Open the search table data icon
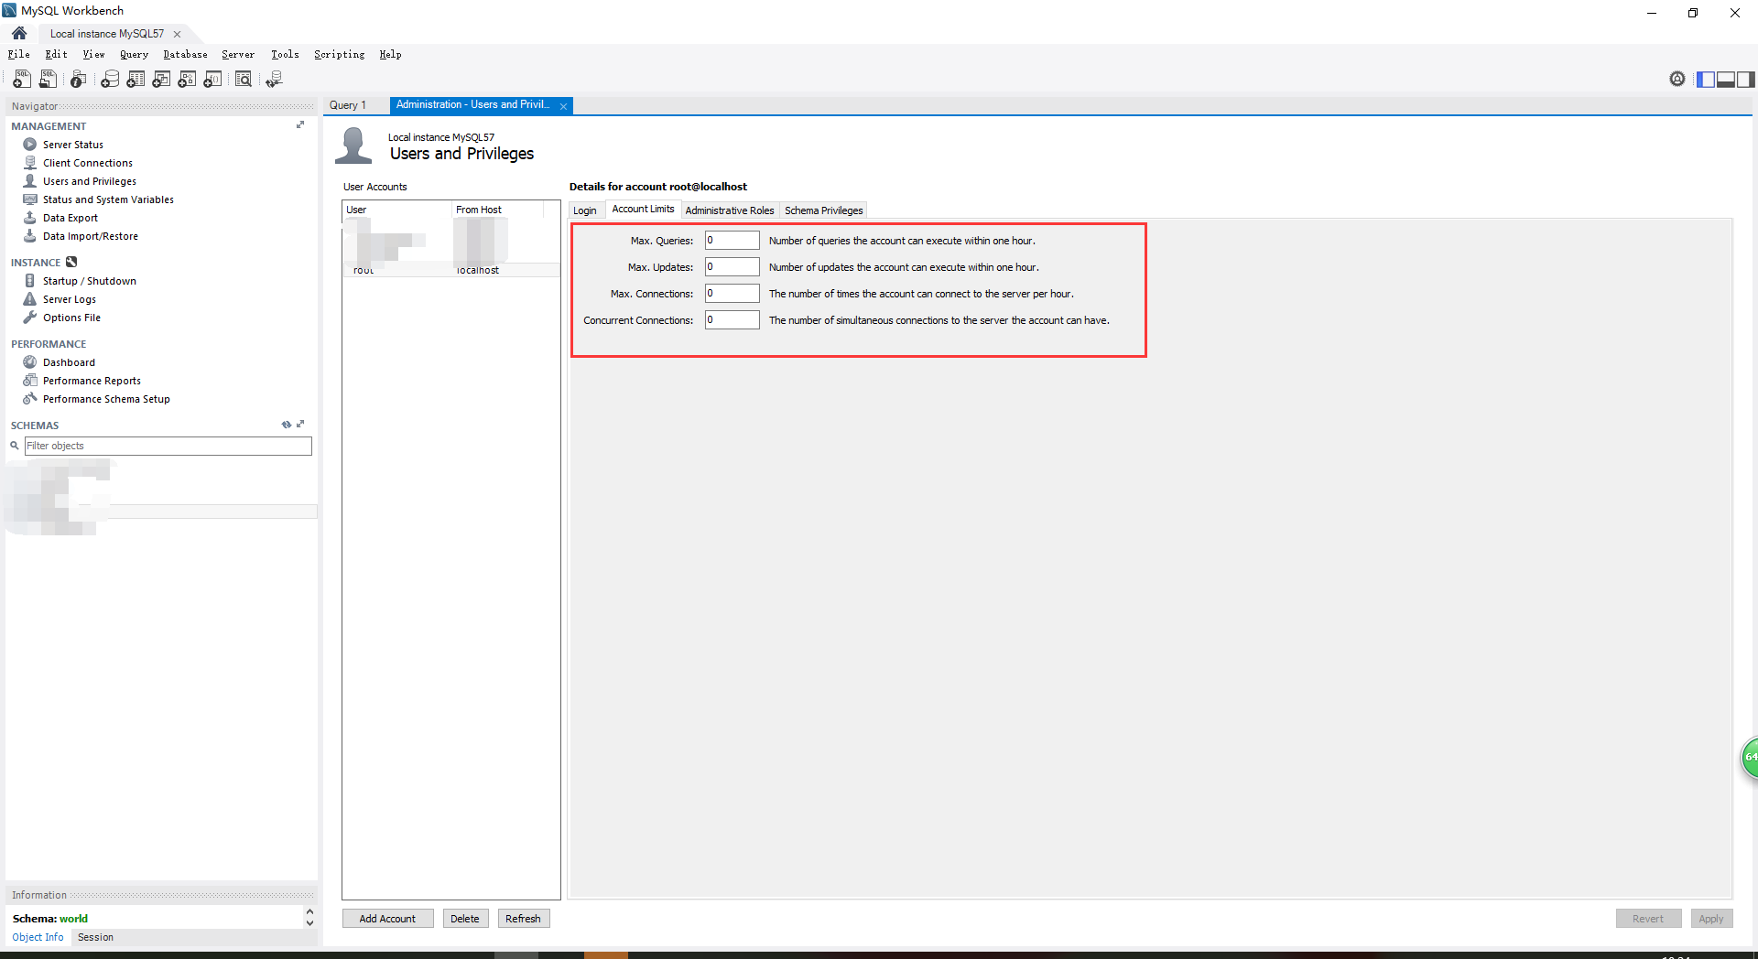This screenshot has width=1758, height=959. tap(244, 80)
